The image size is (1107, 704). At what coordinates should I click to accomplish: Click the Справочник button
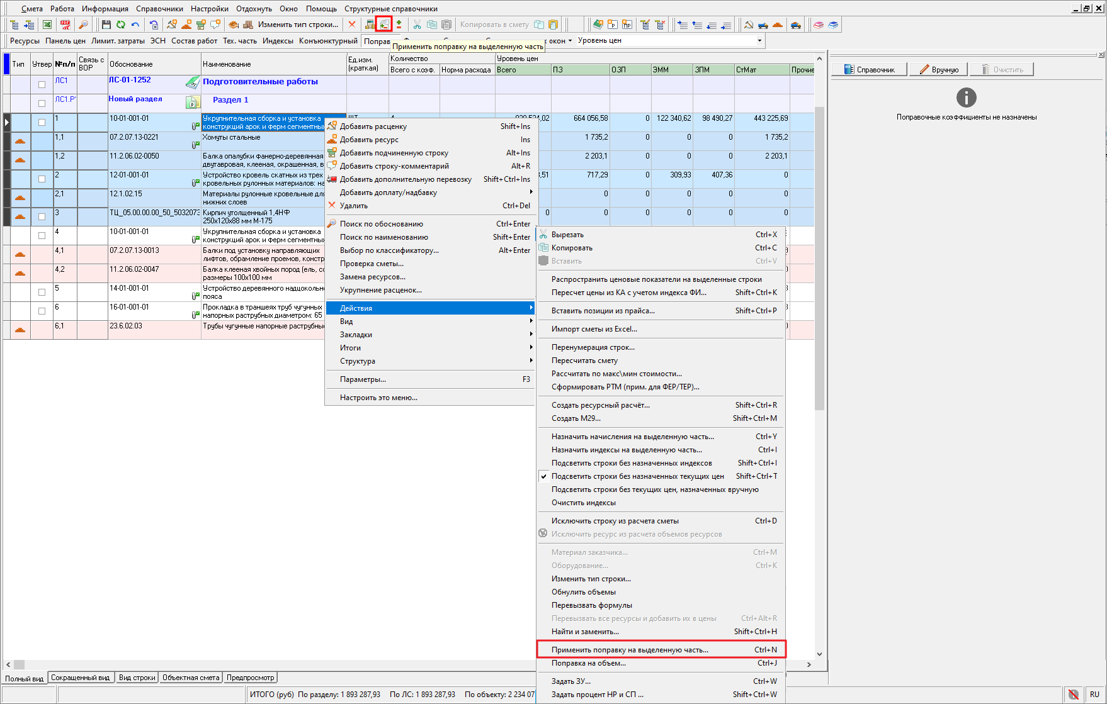click(x=869, y=70)
